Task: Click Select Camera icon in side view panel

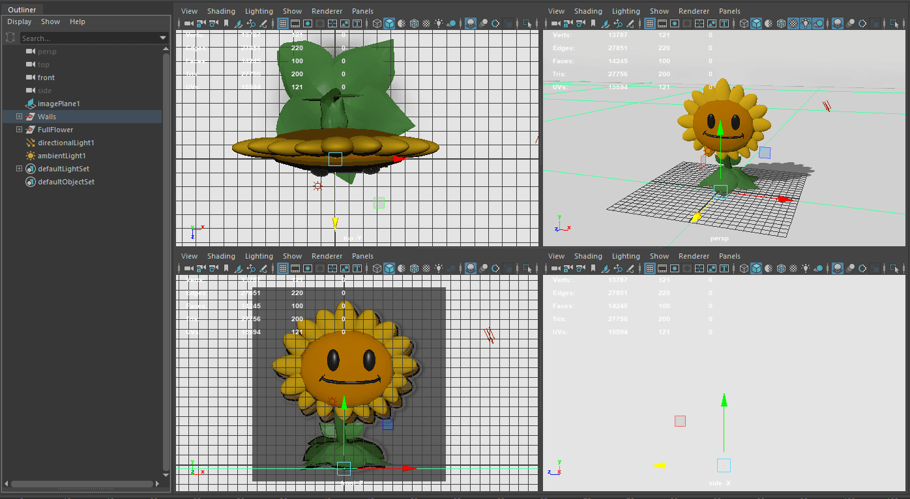Action: [555, 268]
